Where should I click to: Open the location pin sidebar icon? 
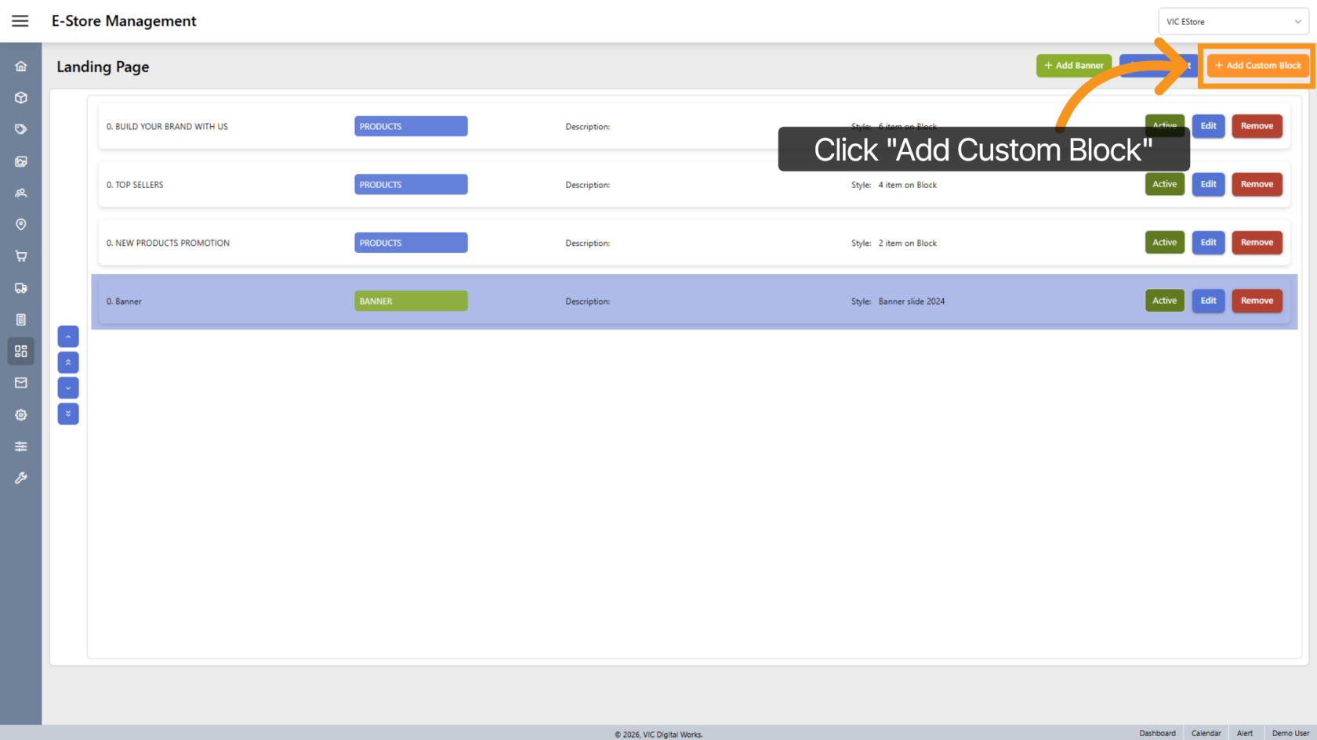pyautogui.click(x=21, y=225)
